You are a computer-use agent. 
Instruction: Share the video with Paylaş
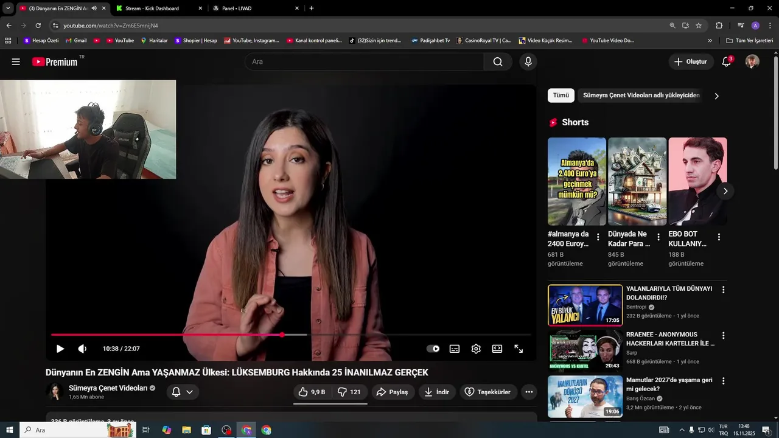(393, 392)
